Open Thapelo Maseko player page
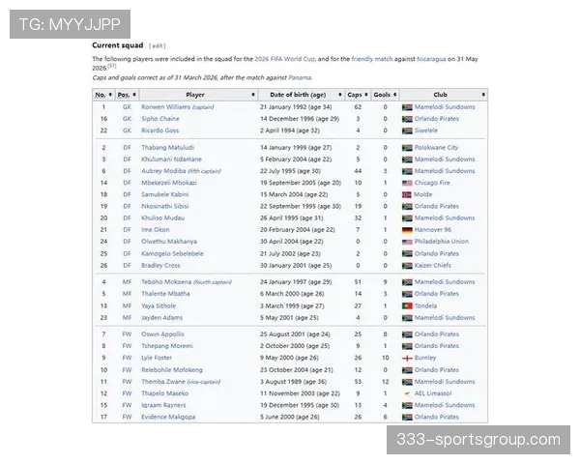Image resolution: width=580 pixels, height=464 pixels. coord(164,393)
